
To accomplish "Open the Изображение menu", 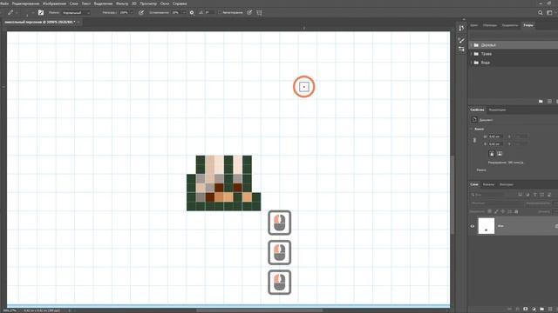I will pyautogui.click(x=54, y=3).
